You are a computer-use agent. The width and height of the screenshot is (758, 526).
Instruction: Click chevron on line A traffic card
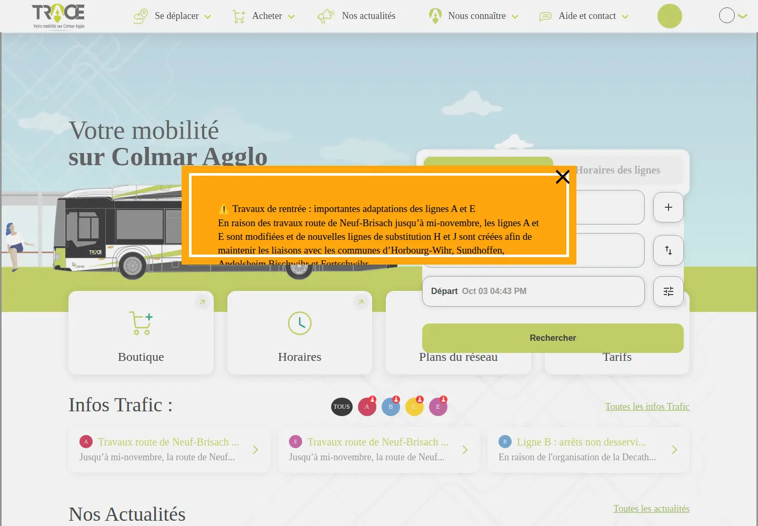[x=255, y=450]
